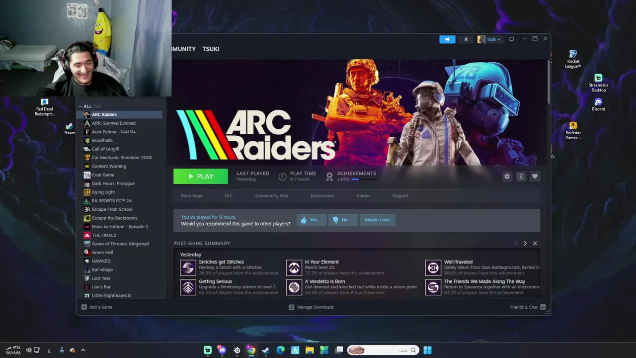636x358 pixels.
Task: Open the Guides tab
Action: pos(363,195)
